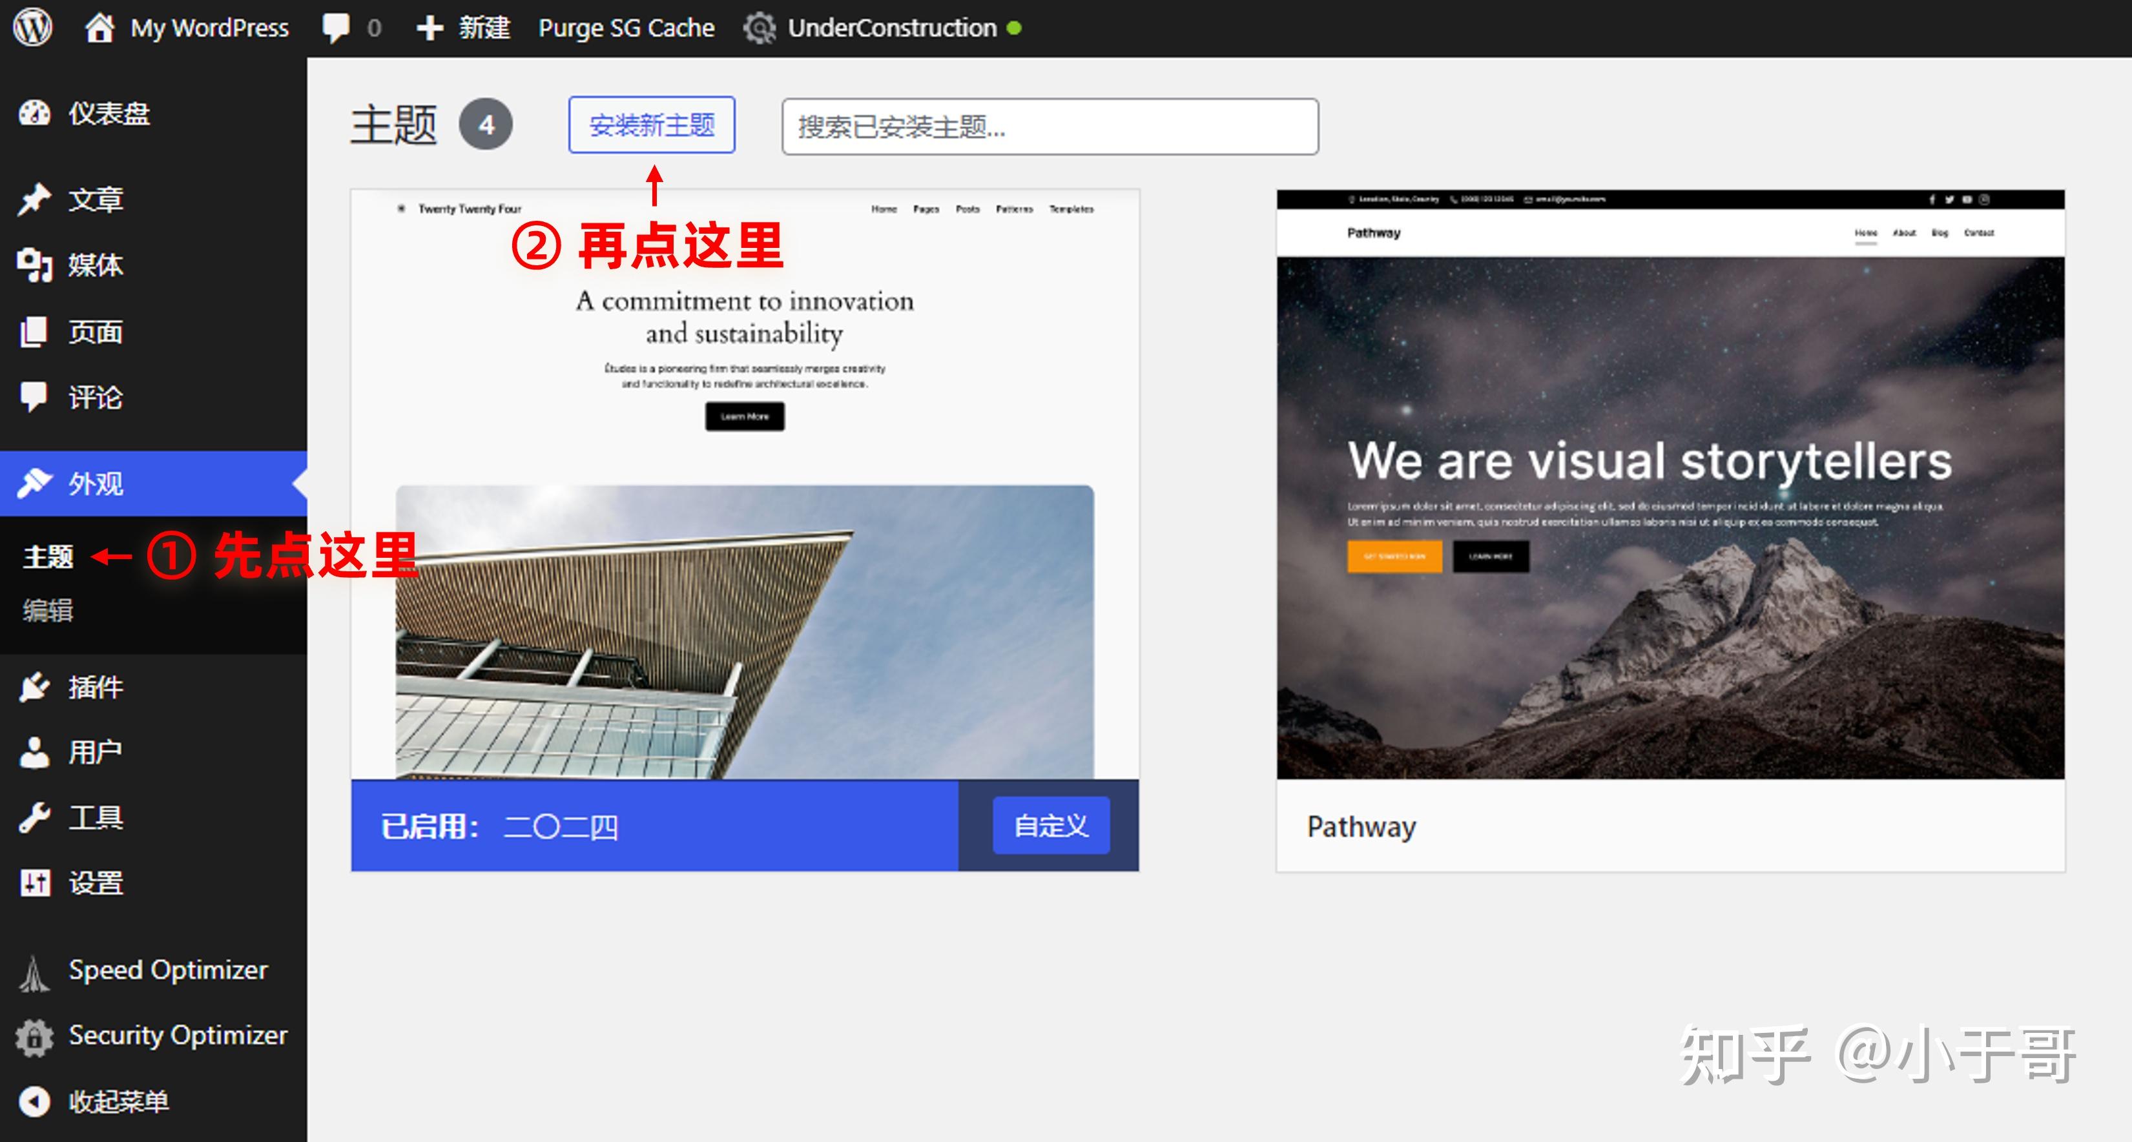Select 编辑 submenu item
This screenshot has height=1142, width=2132.
(x=48, y=611)
